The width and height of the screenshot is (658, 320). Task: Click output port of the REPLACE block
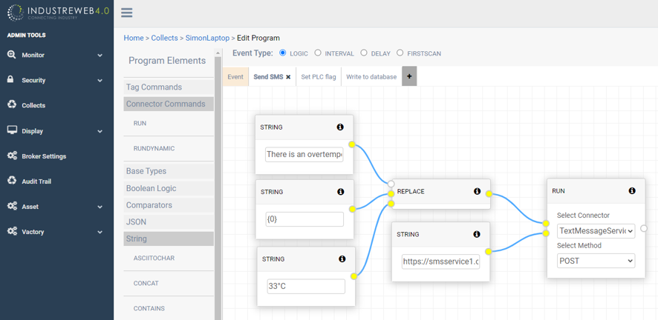click(x=489, y=193)
